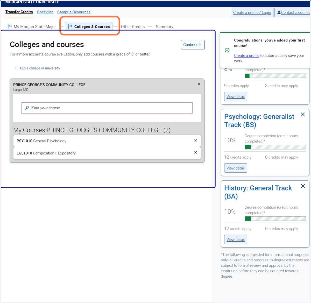Click the plus icon beside Add a college
Viewport: 311px width, 303px height.
pyautogui.click(x=16, y=68)
